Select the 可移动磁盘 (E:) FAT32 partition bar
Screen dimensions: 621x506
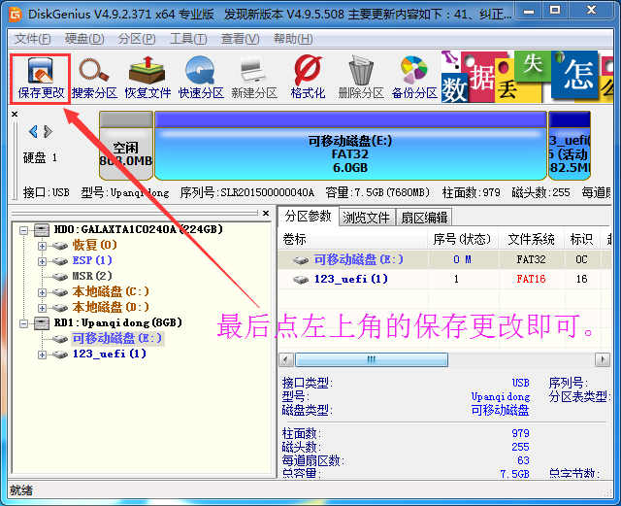pos(350,146)
